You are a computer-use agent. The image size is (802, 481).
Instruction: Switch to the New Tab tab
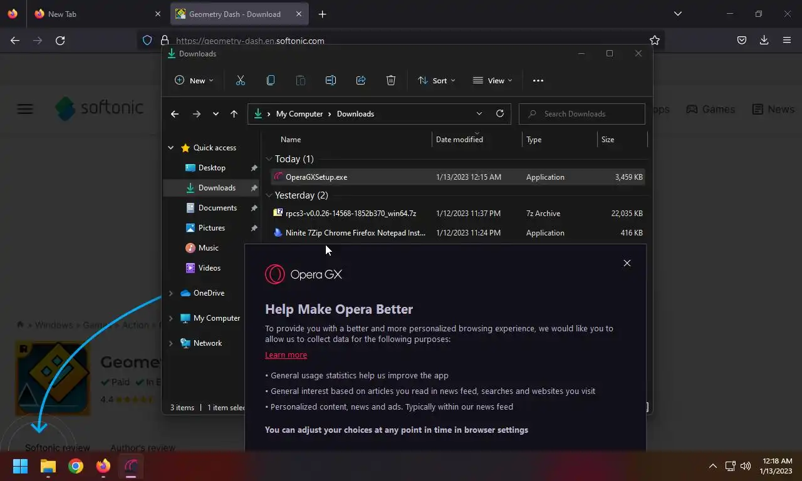(x=98, y=14)
